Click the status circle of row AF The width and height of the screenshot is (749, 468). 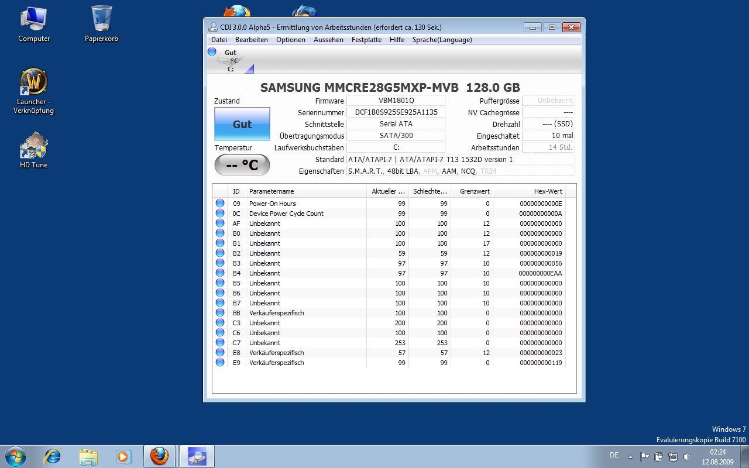[220, 223]
